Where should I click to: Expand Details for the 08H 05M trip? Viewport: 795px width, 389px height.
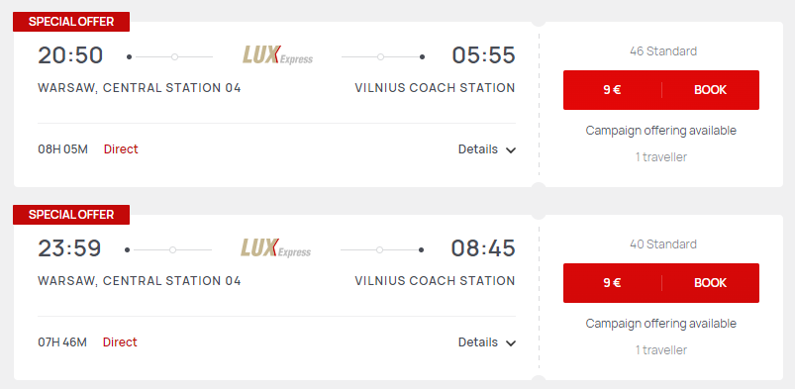pos(487,149)
